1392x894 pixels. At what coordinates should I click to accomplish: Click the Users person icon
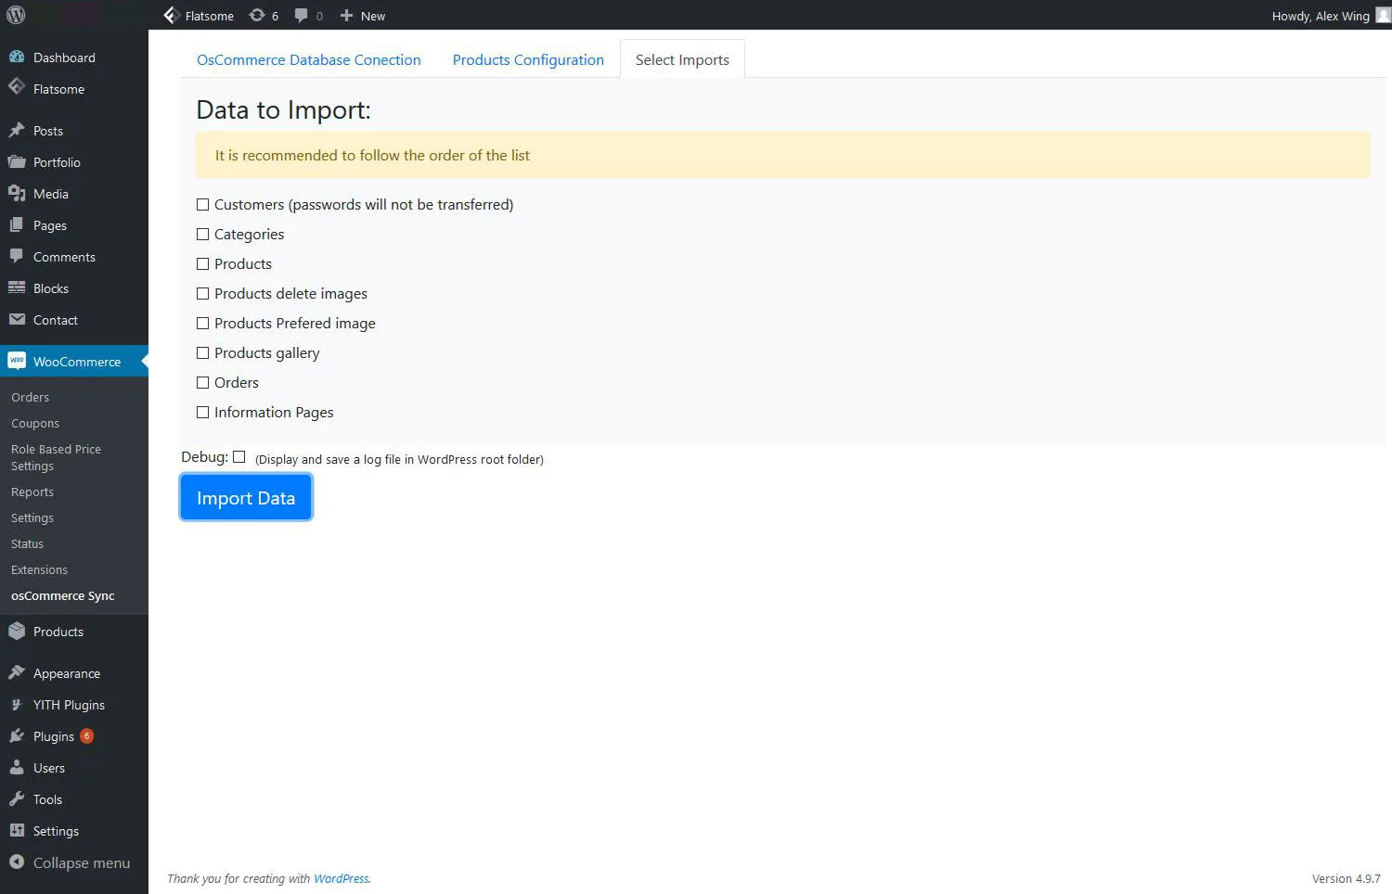(17, 767)
